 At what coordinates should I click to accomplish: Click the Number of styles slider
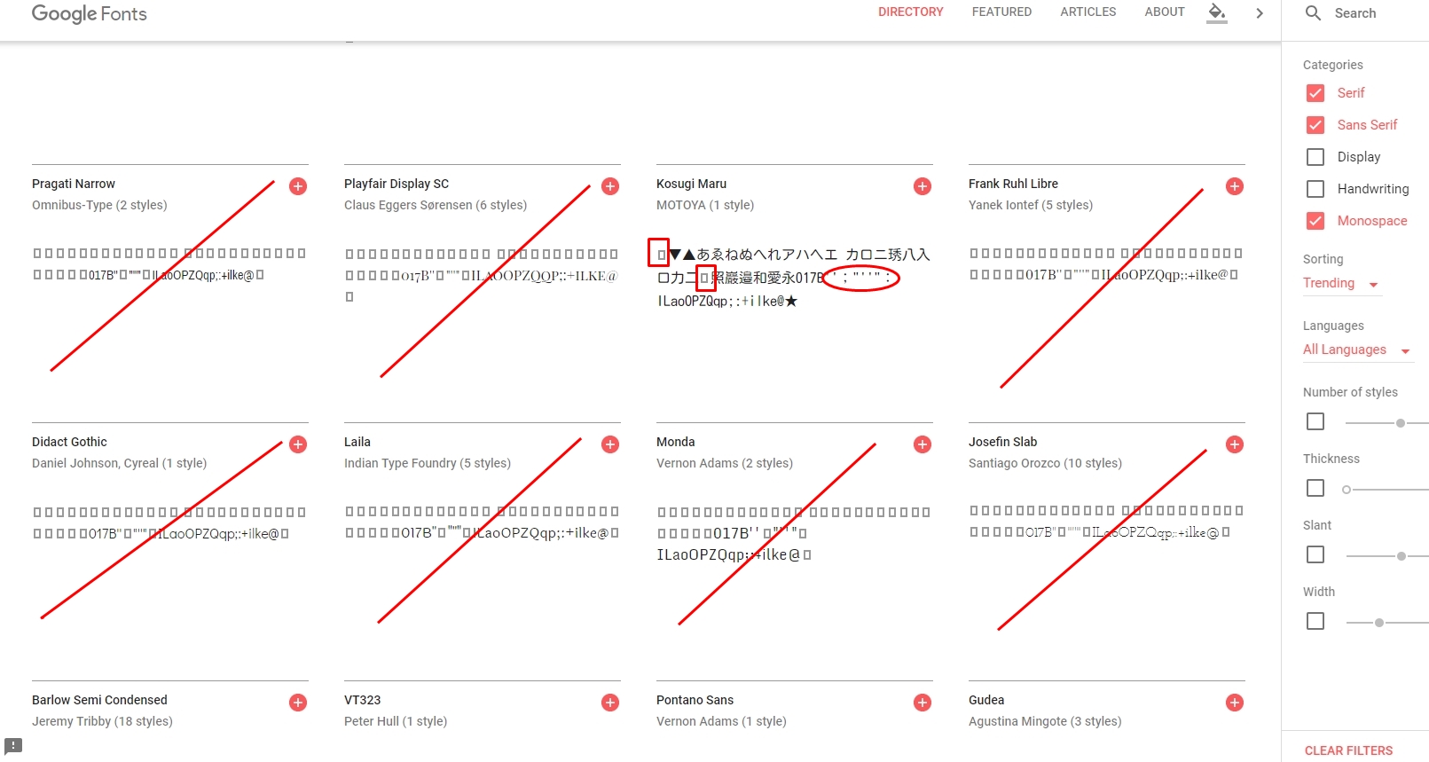1386,423
